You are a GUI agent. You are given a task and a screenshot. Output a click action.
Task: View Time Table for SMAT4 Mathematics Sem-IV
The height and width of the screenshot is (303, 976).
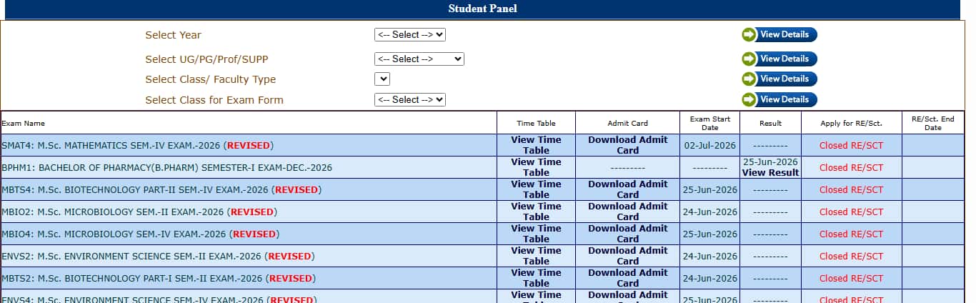[x=536, y=145]
